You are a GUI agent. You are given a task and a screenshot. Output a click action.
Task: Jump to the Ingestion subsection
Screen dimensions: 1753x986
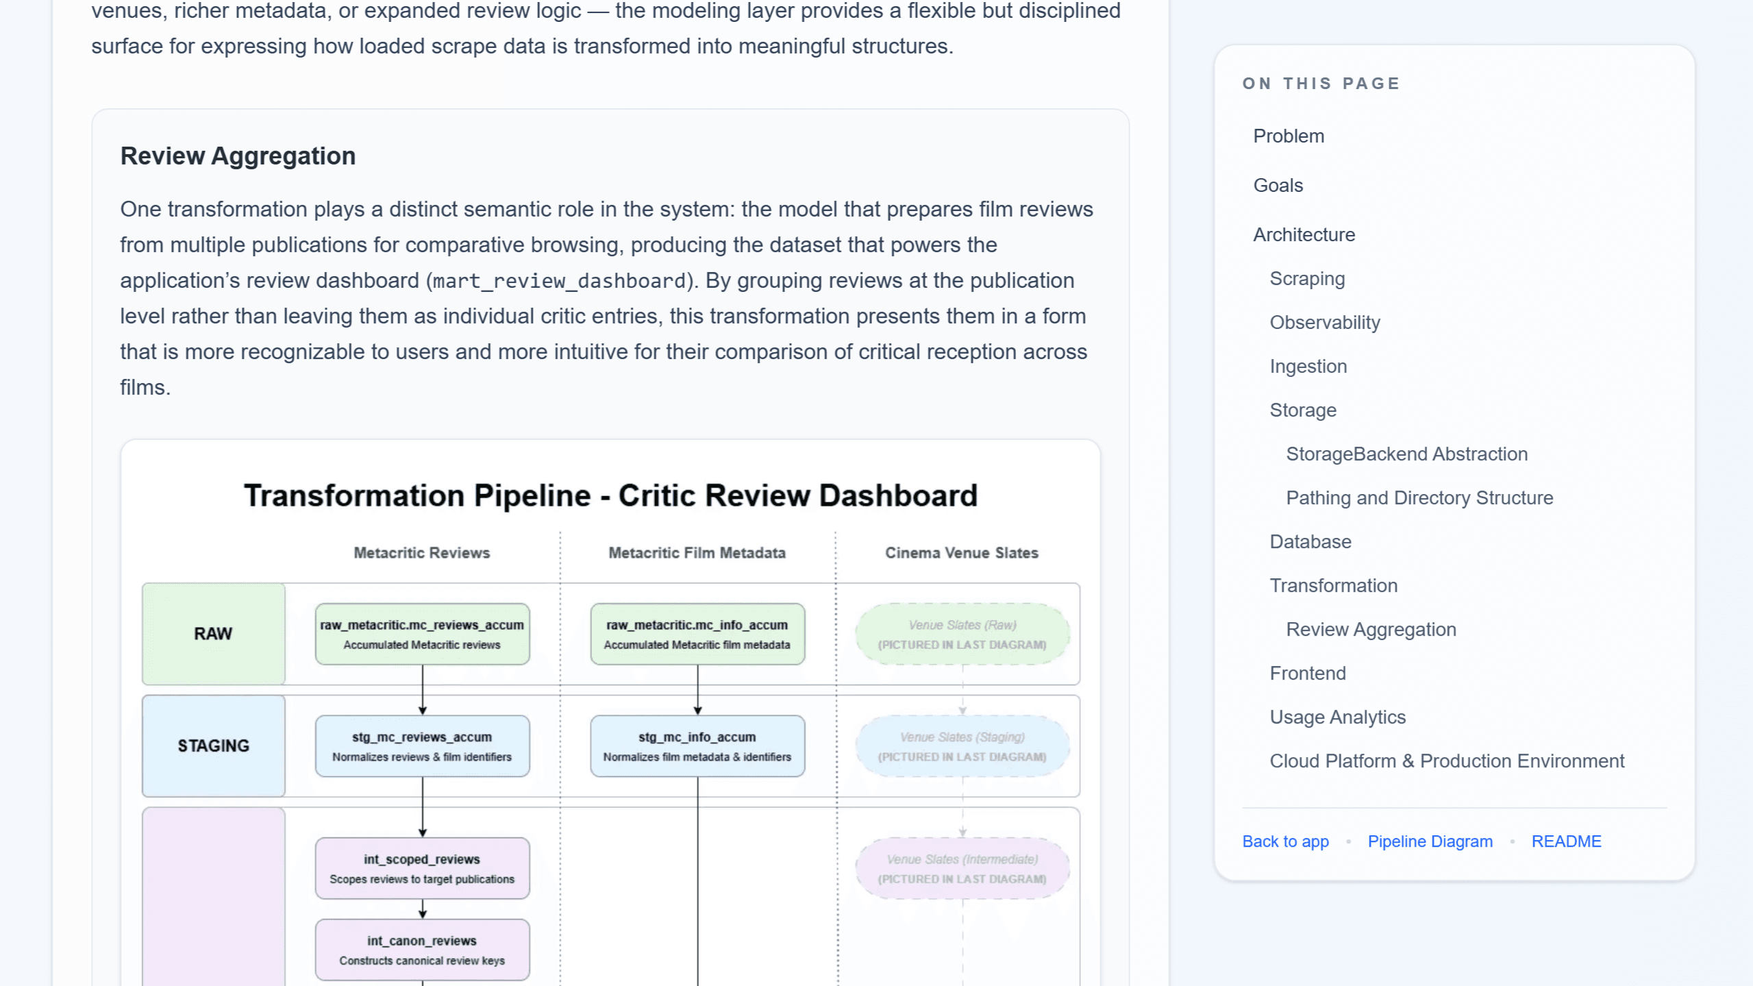[1308, 367]
